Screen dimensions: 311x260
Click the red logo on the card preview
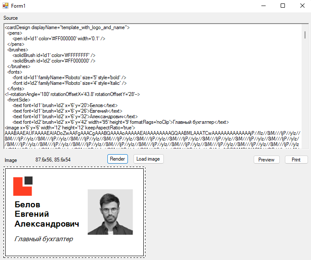click(23, 186)
